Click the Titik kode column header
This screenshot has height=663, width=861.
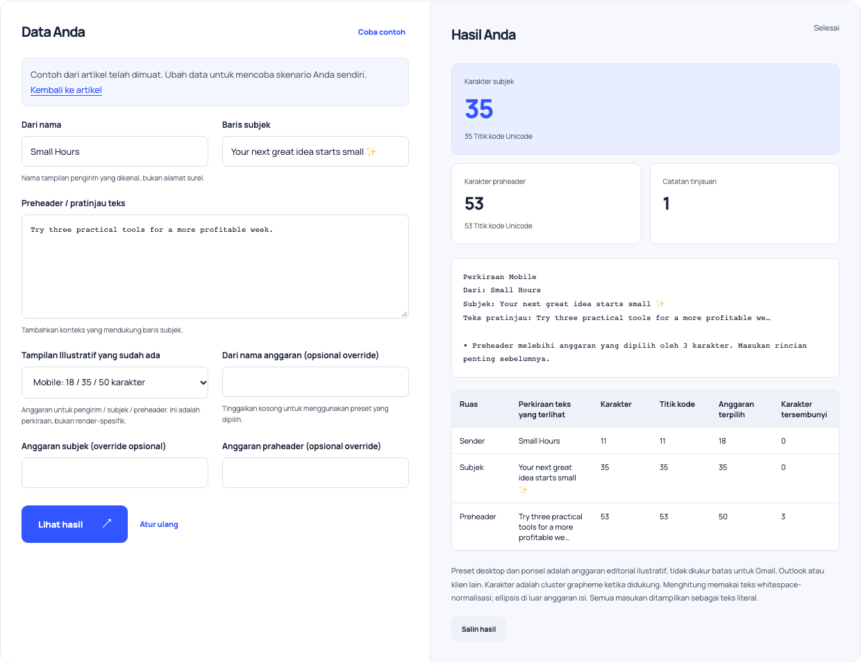pos(677,404)
